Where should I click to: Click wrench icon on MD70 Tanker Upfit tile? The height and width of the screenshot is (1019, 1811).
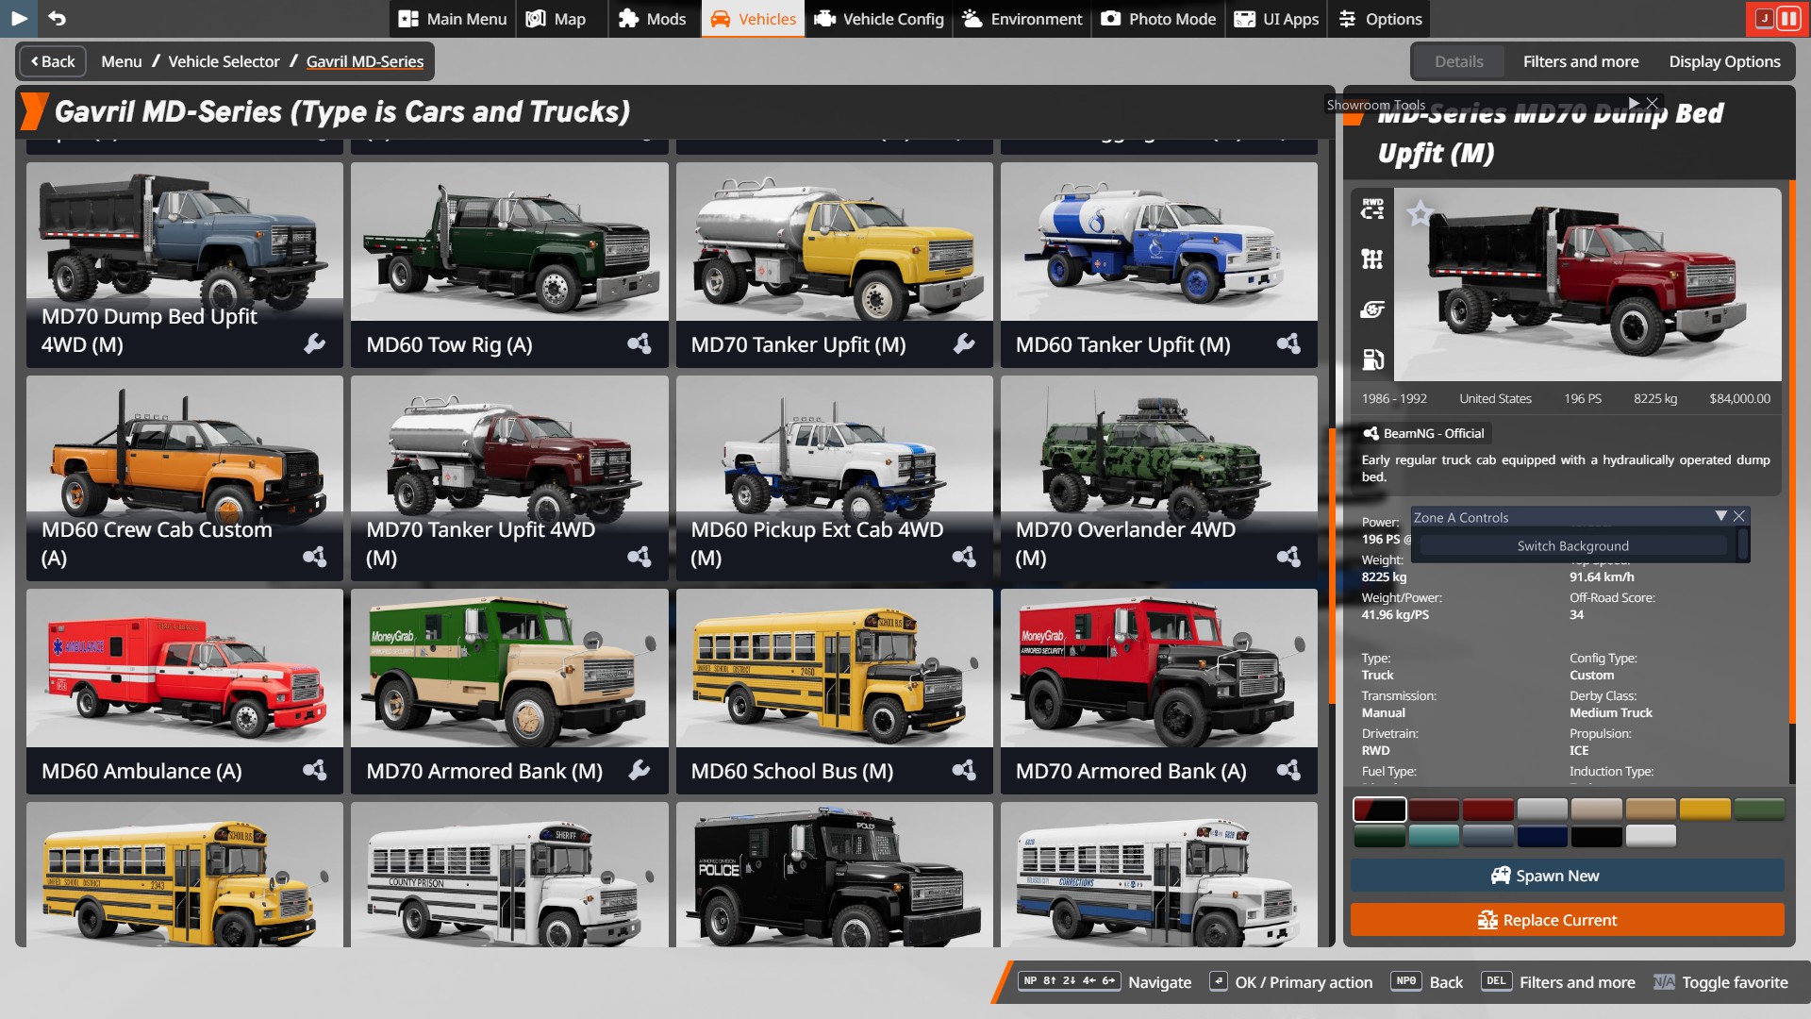(x=964, y=344)
